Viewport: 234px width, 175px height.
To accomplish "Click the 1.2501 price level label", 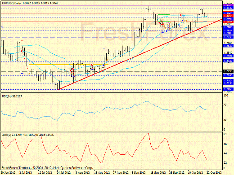I will click(228, 56).
